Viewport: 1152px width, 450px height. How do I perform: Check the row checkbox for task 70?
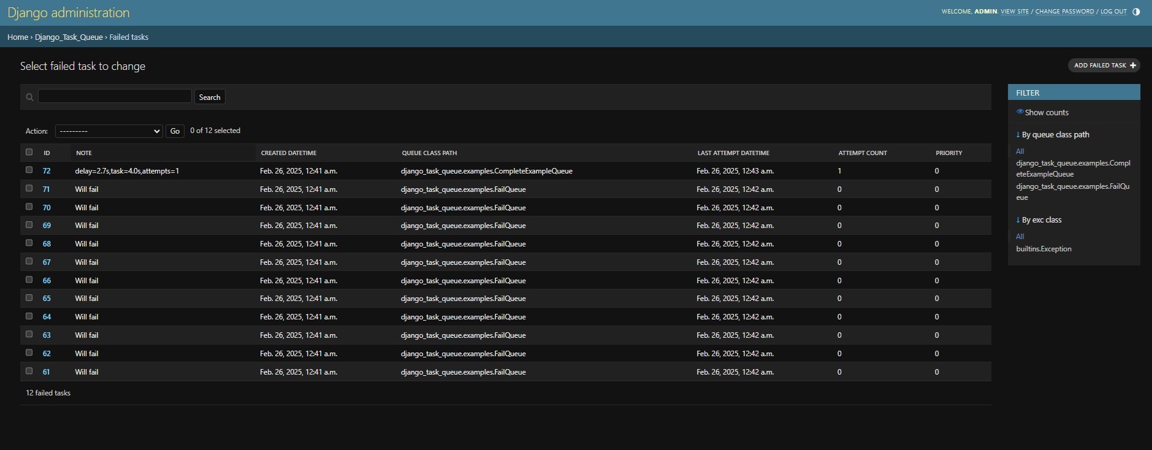29,207
